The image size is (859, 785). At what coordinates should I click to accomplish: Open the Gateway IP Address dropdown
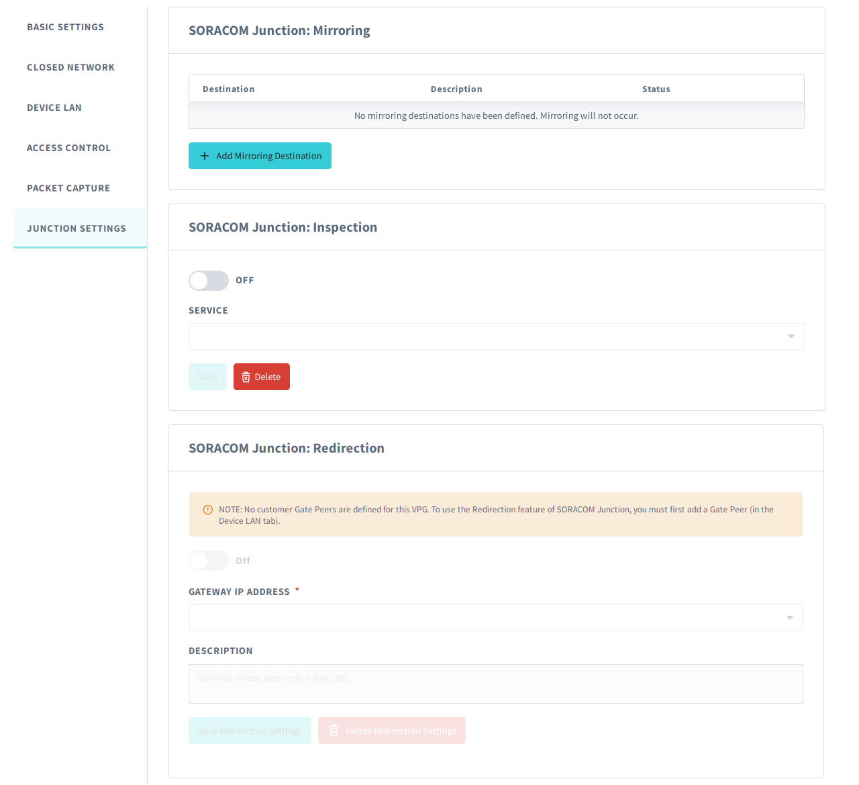[x=495, y=618]
